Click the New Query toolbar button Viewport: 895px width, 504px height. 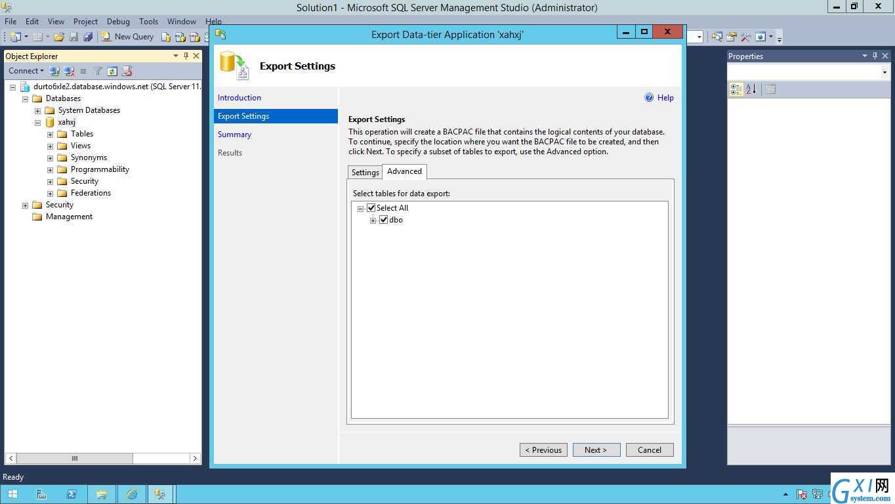[127, 37]
